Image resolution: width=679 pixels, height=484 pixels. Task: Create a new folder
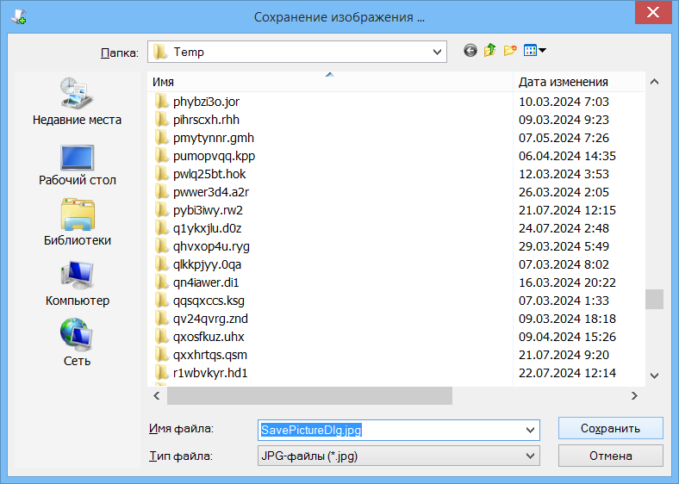510,51
